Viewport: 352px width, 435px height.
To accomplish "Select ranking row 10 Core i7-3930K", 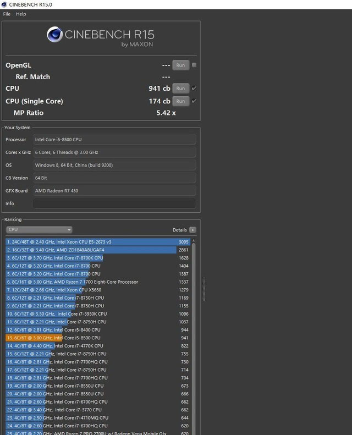I will 98,314.
